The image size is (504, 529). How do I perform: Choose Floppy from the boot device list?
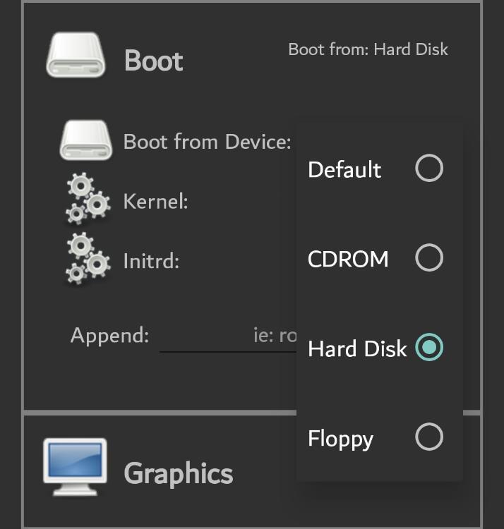[x=380, y=437]
